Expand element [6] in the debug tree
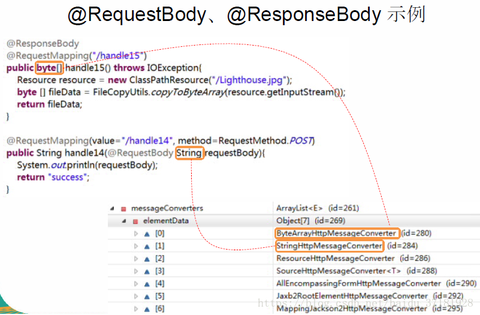The height and width of the screenshot is (315, 480). [x=136, y=309]
